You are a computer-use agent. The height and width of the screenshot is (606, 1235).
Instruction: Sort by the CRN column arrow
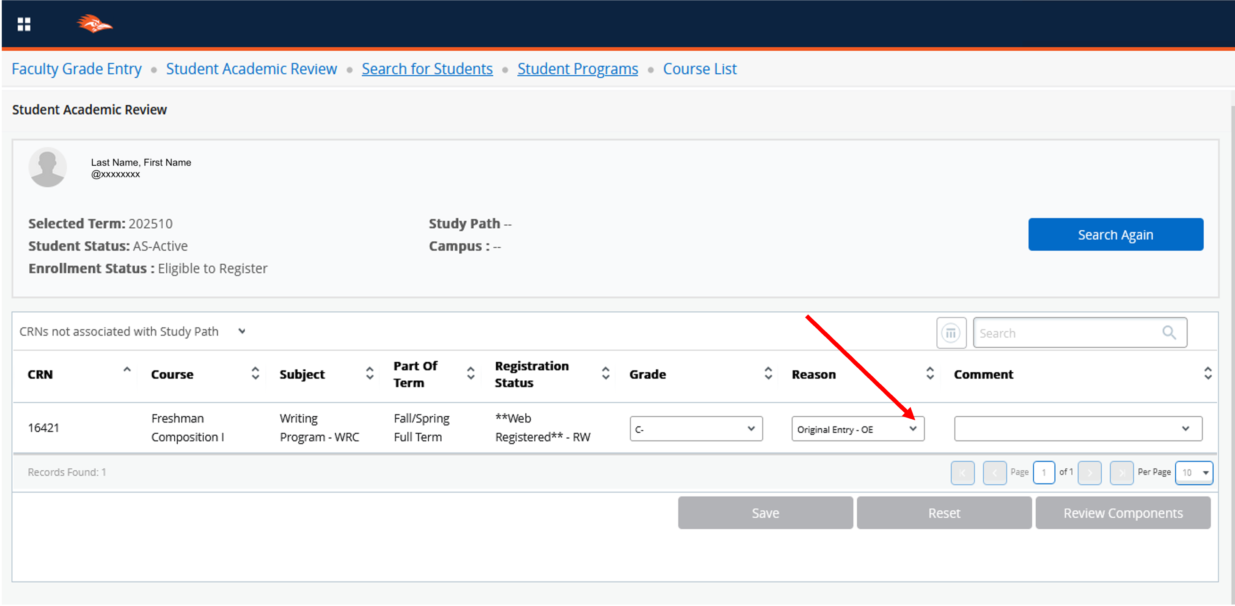pyautogui.click(x=127, y=370)
